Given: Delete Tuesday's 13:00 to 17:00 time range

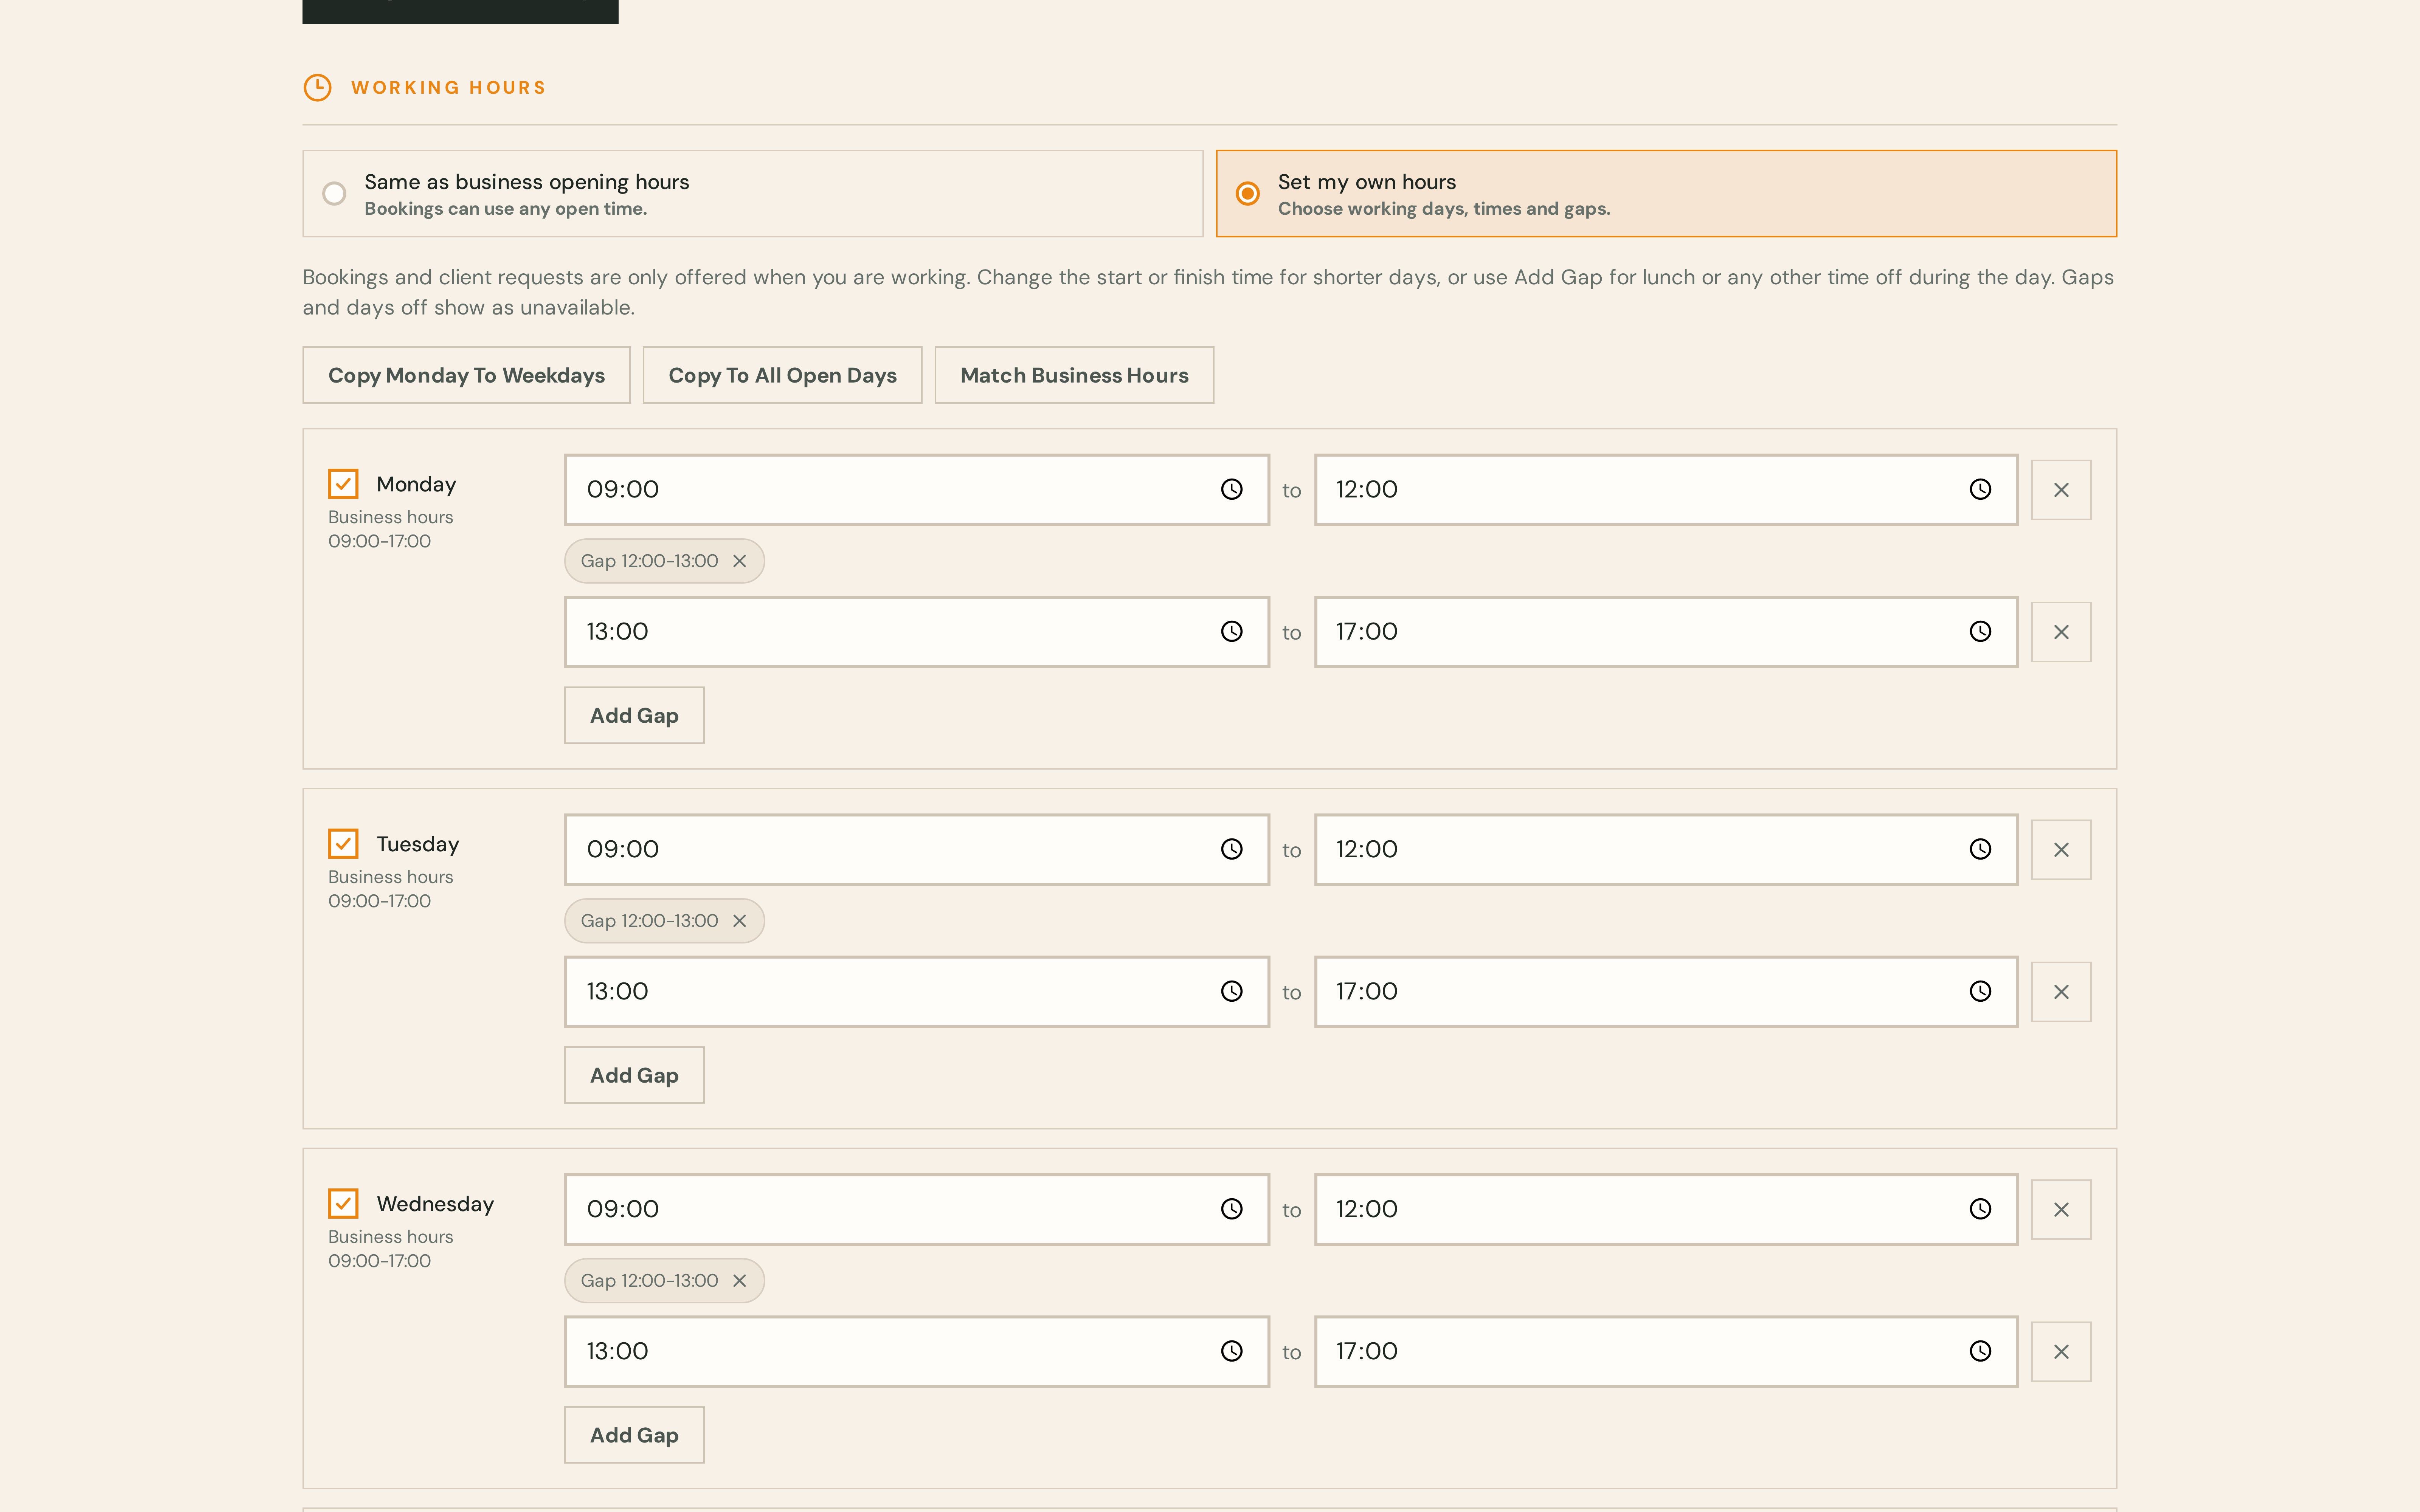Looking at the screenshot, I should (2061, 992).
